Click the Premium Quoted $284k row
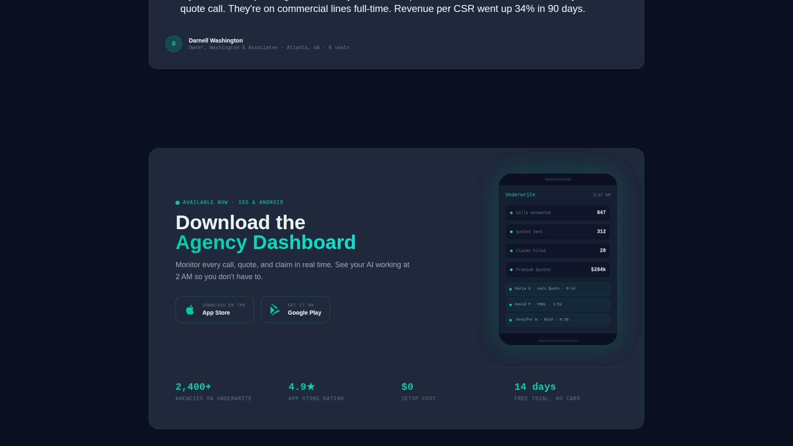Image resolution: width=793 pixels, height=446 pixels. click(x=558, y=270)
